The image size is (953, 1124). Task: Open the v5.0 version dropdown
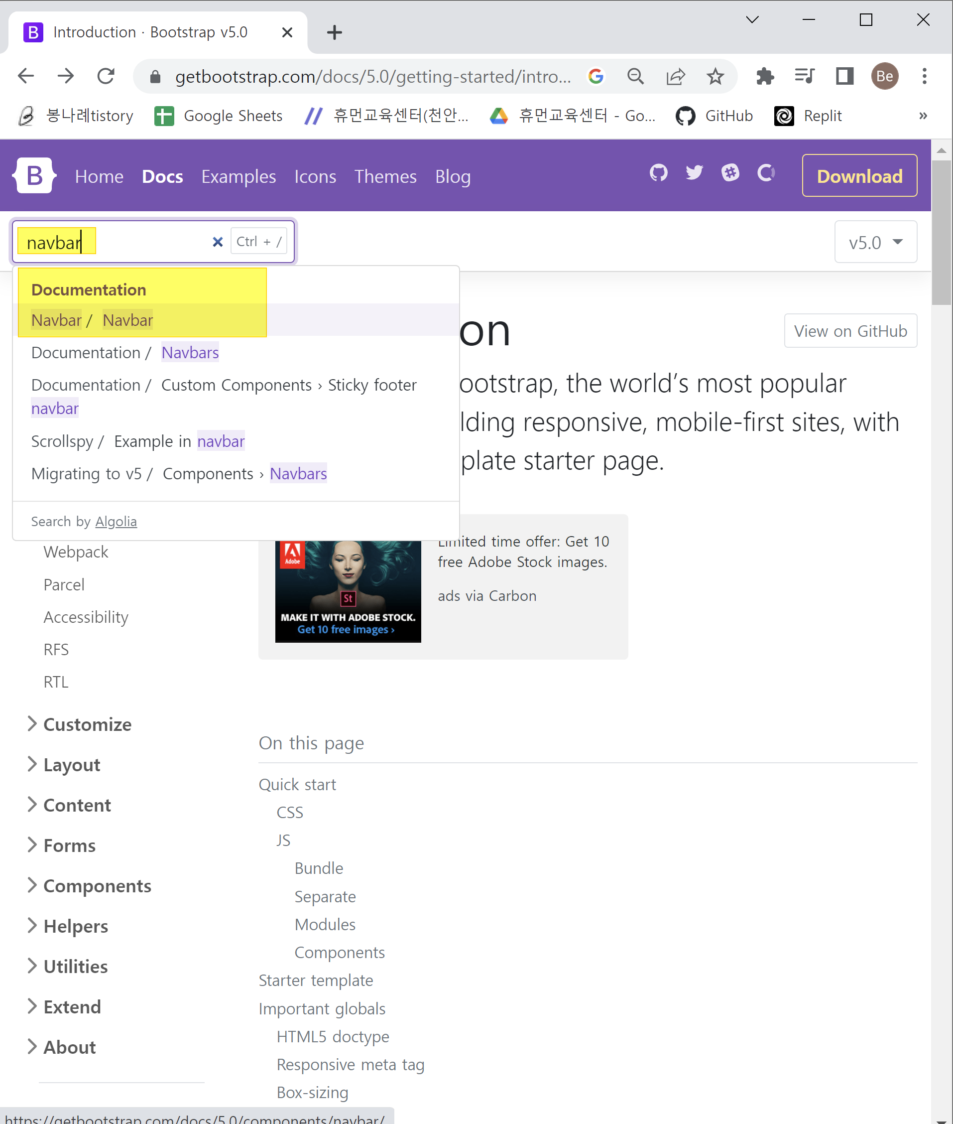[x=875, y=242]
